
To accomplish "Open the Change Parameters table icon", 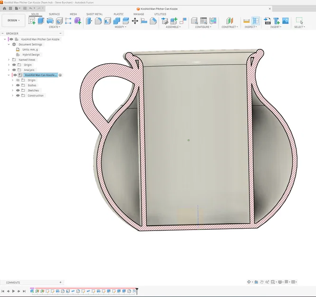I will pos(203,21).
